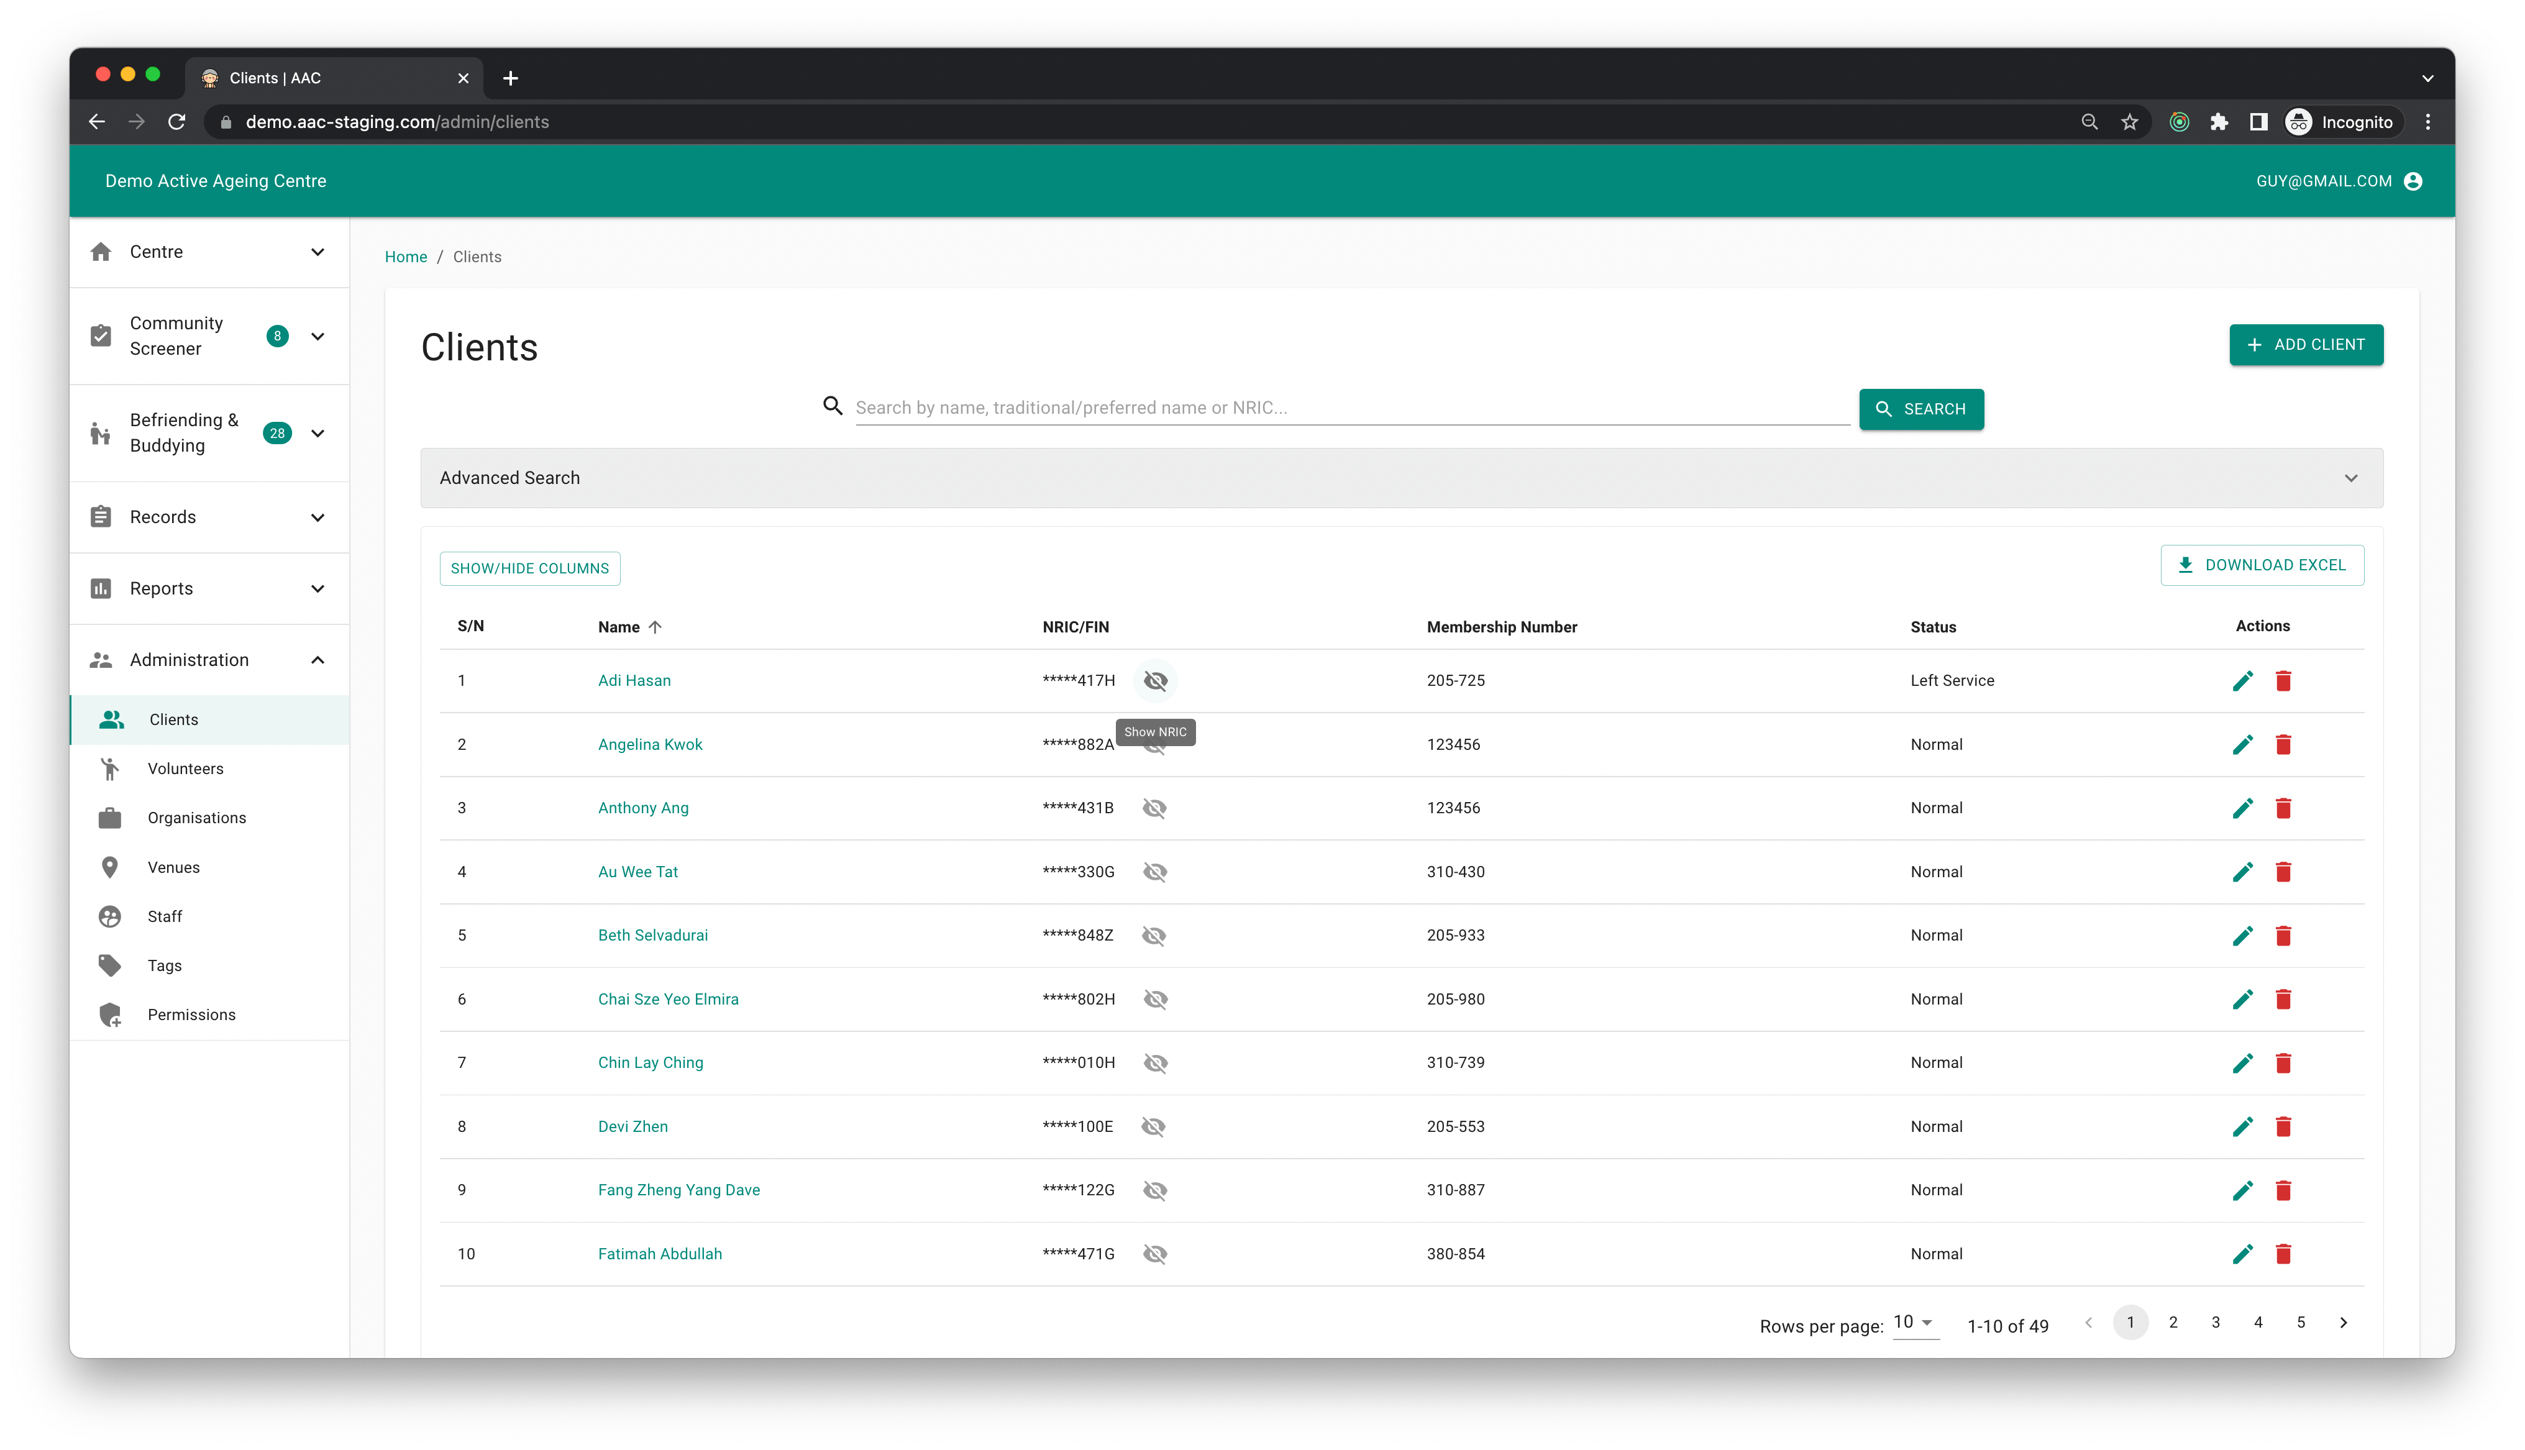Delete Anthony Ang with trash icon
Image resolution: width=2525 pixels, height=1450 pixels.
(2283, 809)
